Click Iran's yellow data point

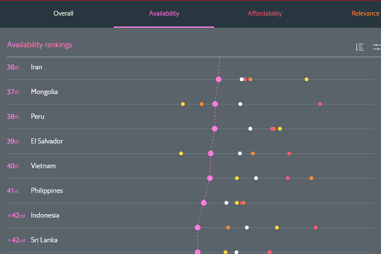pos(307,79)
